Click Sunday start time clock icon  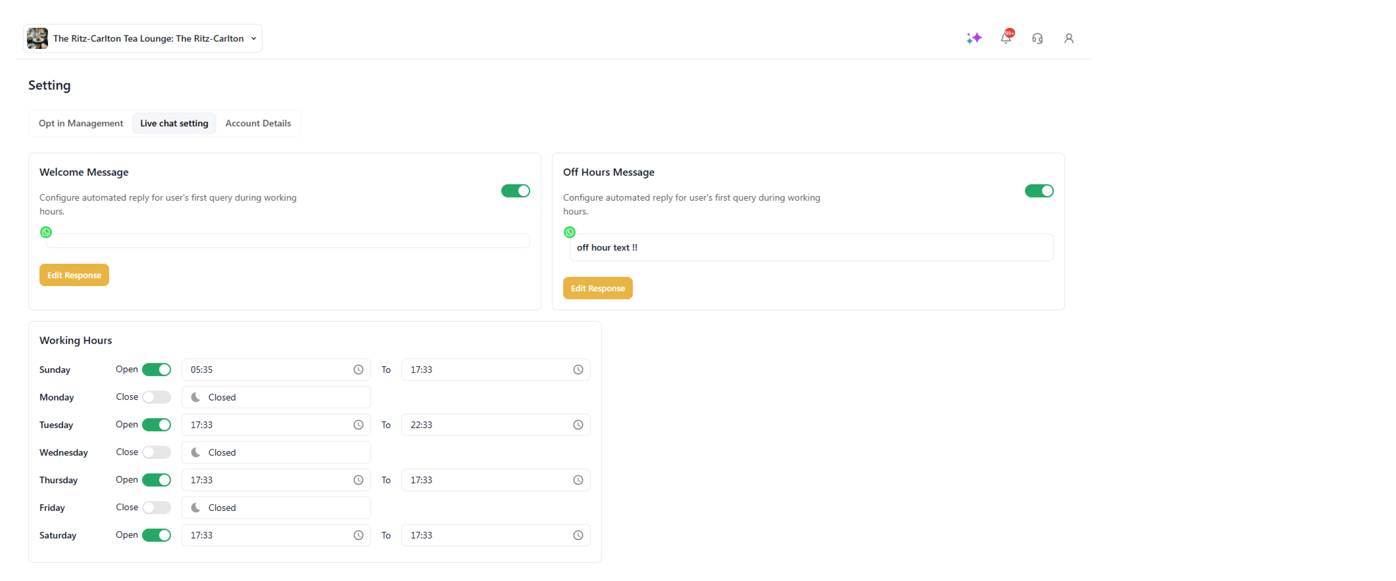[x=358, y=370]
